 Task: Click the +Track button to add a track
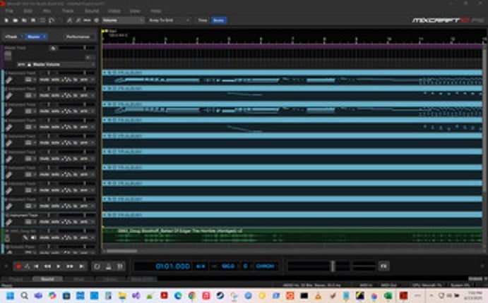point(11,36)
